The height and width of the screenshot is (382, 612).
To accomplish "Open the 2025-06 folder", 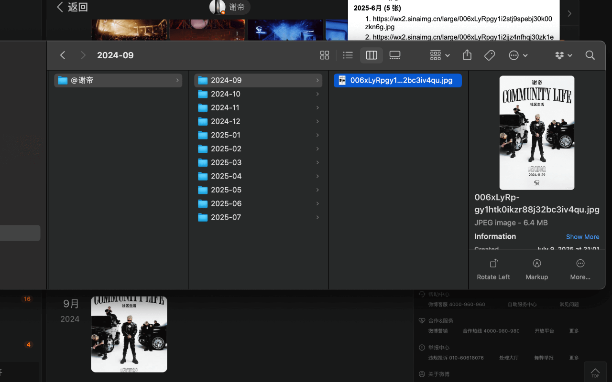I will pos(258,203).
